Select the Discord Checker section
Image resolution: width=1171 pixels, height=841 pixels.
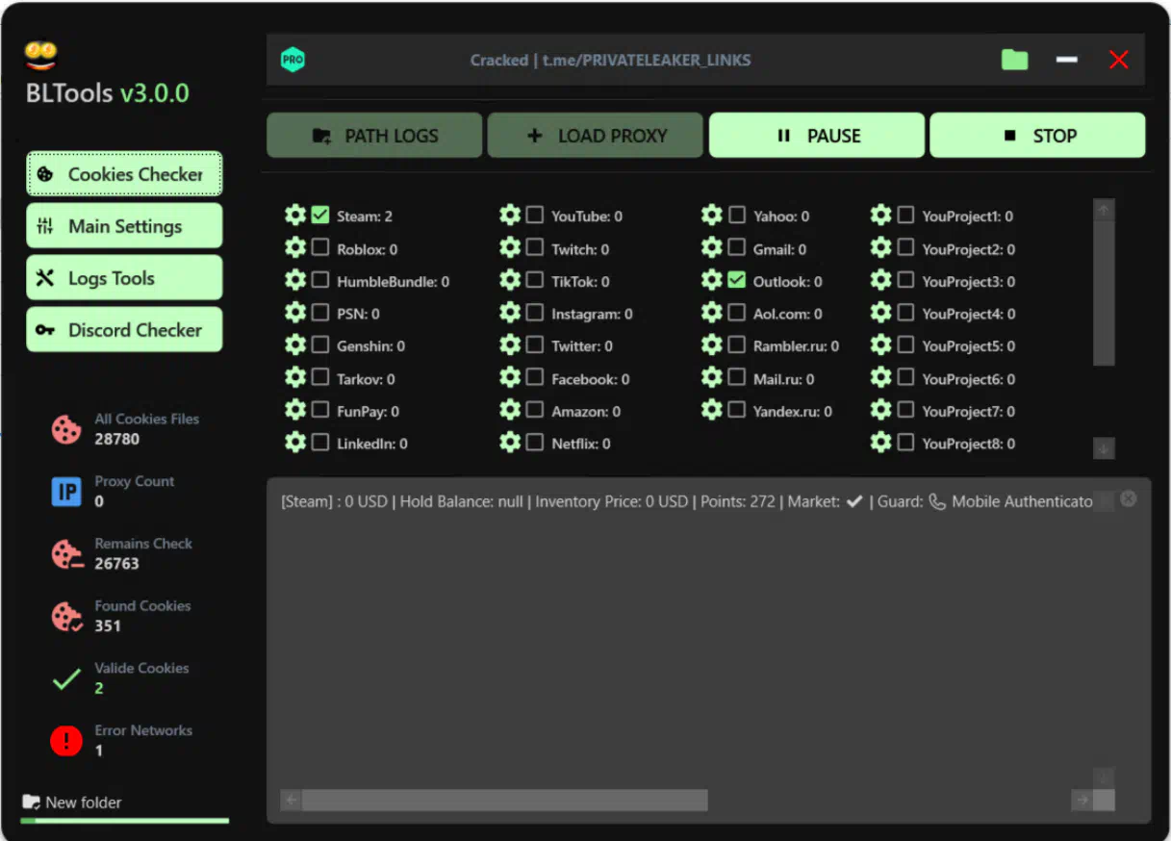(x=124, y=330)
